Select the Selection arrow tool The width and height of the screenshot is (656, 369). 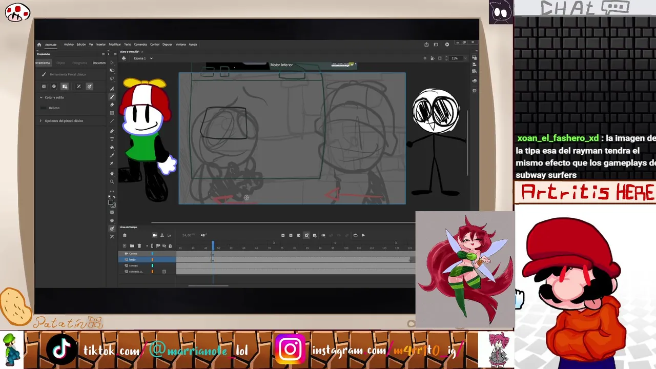click(x=112, y=63)
